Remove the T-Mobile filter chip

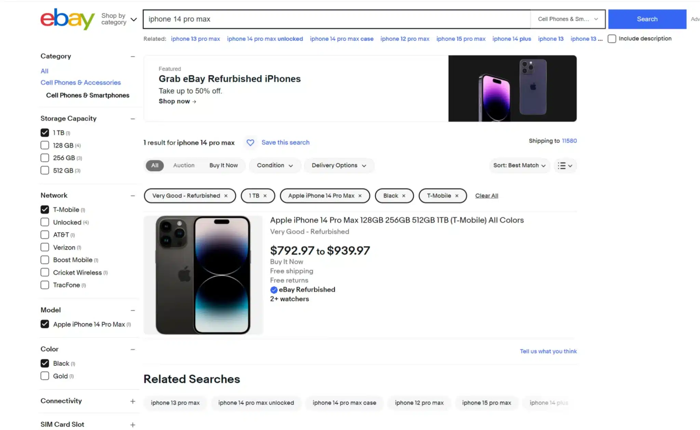coord(457,196)
